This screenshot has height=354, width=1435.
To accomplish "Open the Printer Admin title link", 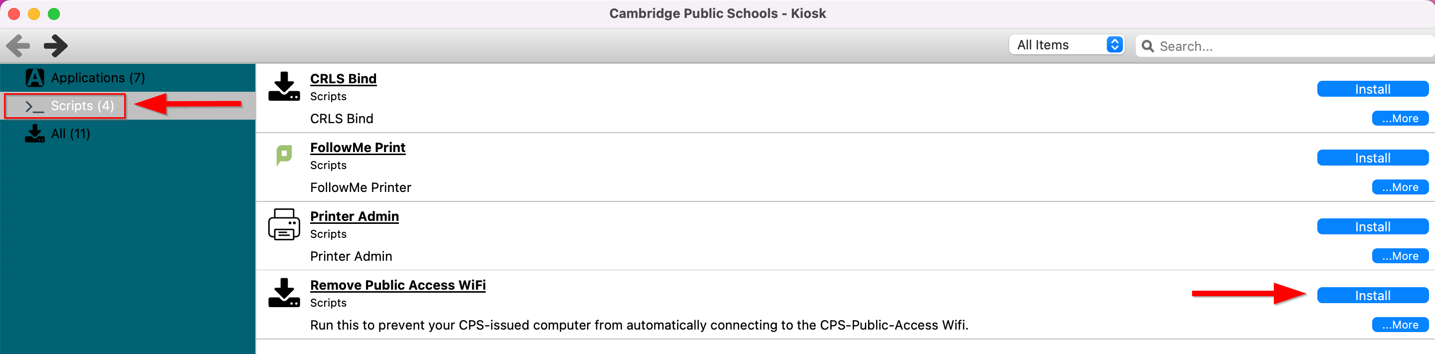I will 355,216.
